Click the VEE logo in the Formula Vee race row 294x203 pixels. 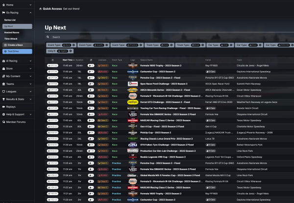[133, 114]
